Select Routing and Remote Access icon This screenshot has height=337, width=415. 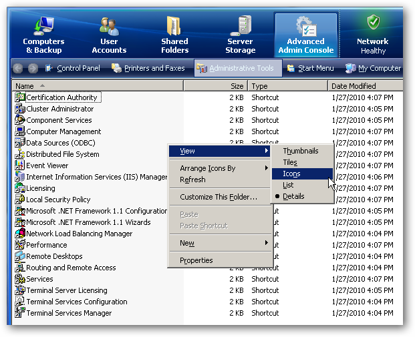(x=20, y=268)
